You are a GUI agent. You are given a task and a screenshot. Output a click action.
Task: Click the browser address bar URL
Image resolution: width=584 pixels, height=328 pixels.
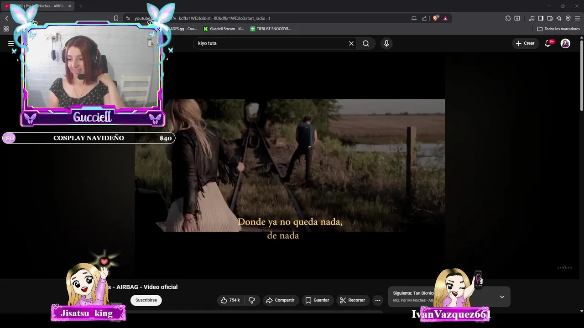(269, 18)
